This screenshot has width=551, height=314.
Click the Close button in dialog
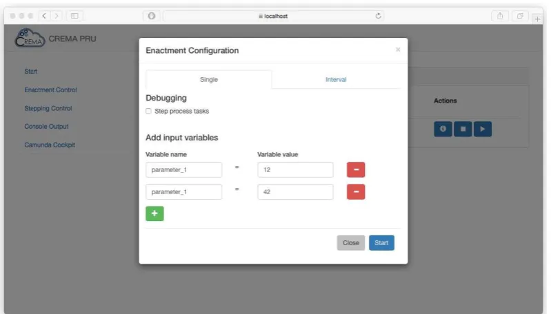tap(351, 243)
